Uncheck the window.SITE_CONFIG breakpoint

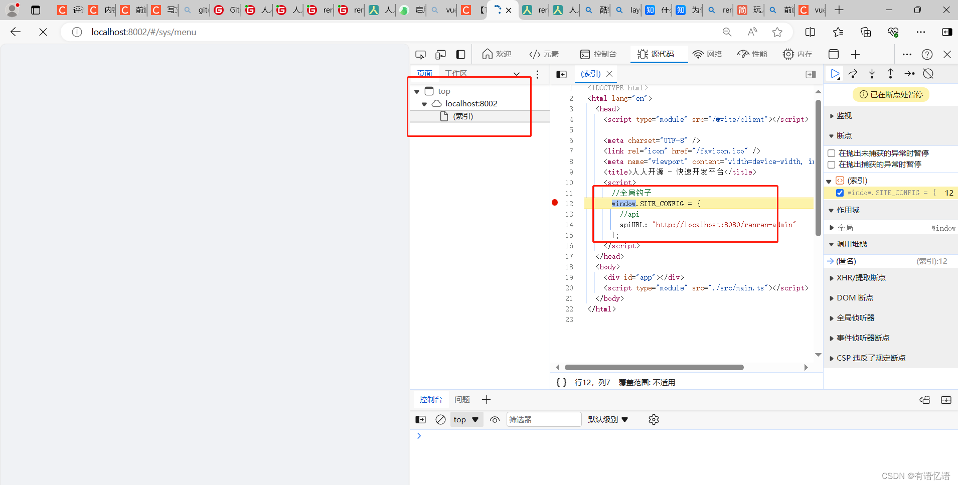(840, 193)
